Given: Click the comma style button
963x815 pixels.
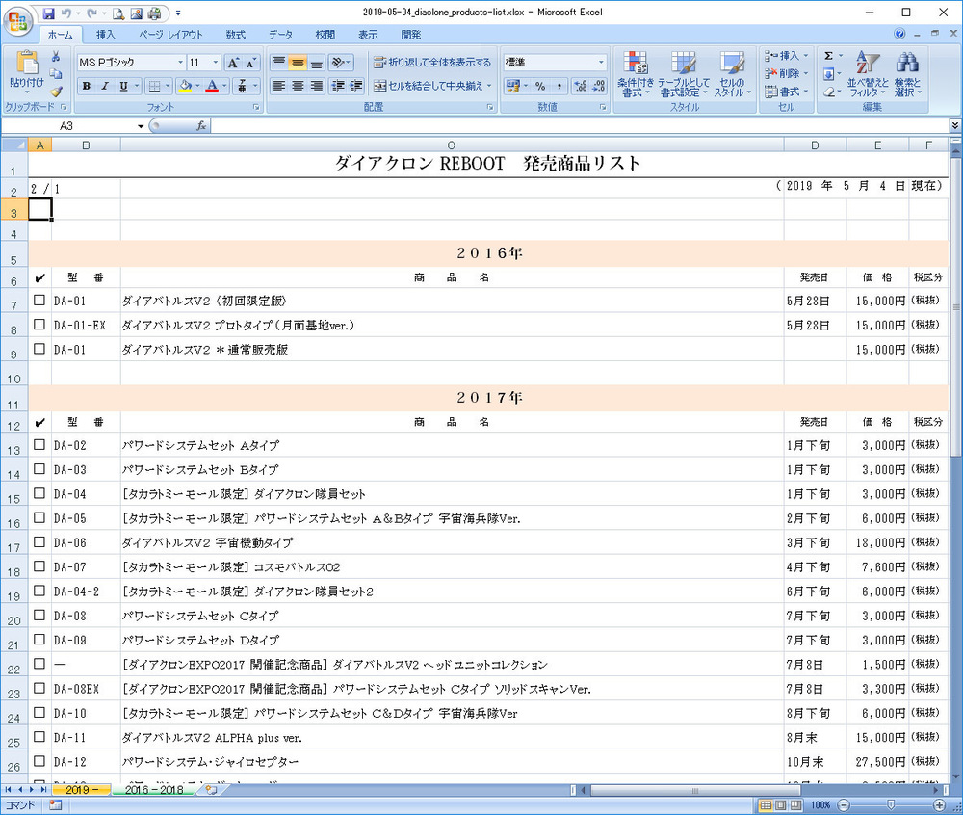Looking at the screenshot, I should 559,86.
